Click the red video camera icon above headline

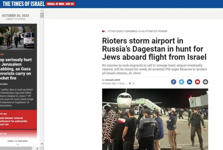tap(103, 31)
